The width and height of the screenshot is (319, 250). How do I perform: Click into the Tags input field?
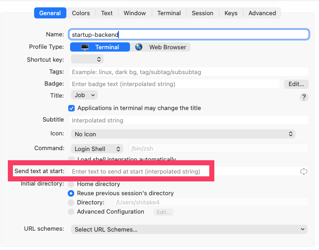point(189,72)
